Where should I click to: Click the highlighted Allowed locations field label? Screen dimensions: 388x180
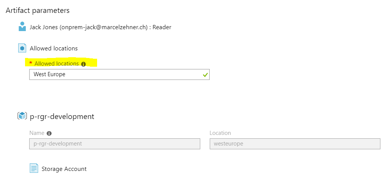(x=57, y=64)
